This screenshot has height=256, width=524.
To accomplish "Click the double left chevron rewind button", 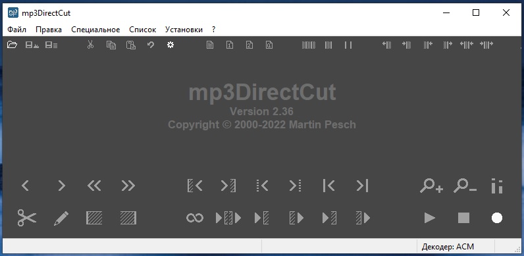I will point(94,186).
